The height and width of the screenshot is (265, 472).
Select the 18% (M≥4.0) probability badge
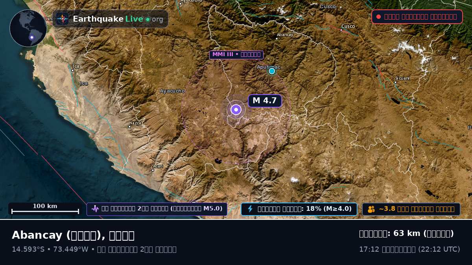[x=299, y=209]
